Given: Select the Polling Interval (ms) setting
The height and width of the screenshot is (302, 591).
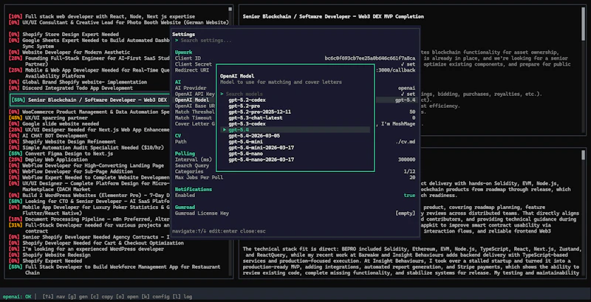Looking at the screenshot, I should pos(295,159).
